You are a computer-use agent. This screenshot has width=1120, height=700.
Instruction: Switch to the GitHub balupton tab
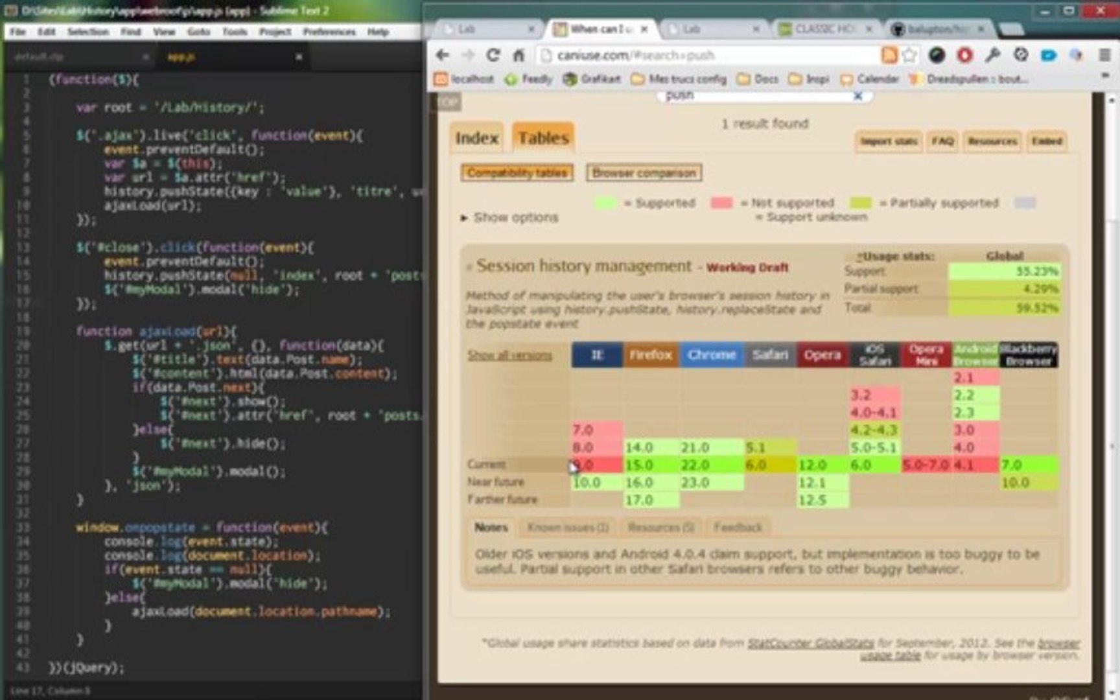tap(939, 29)
